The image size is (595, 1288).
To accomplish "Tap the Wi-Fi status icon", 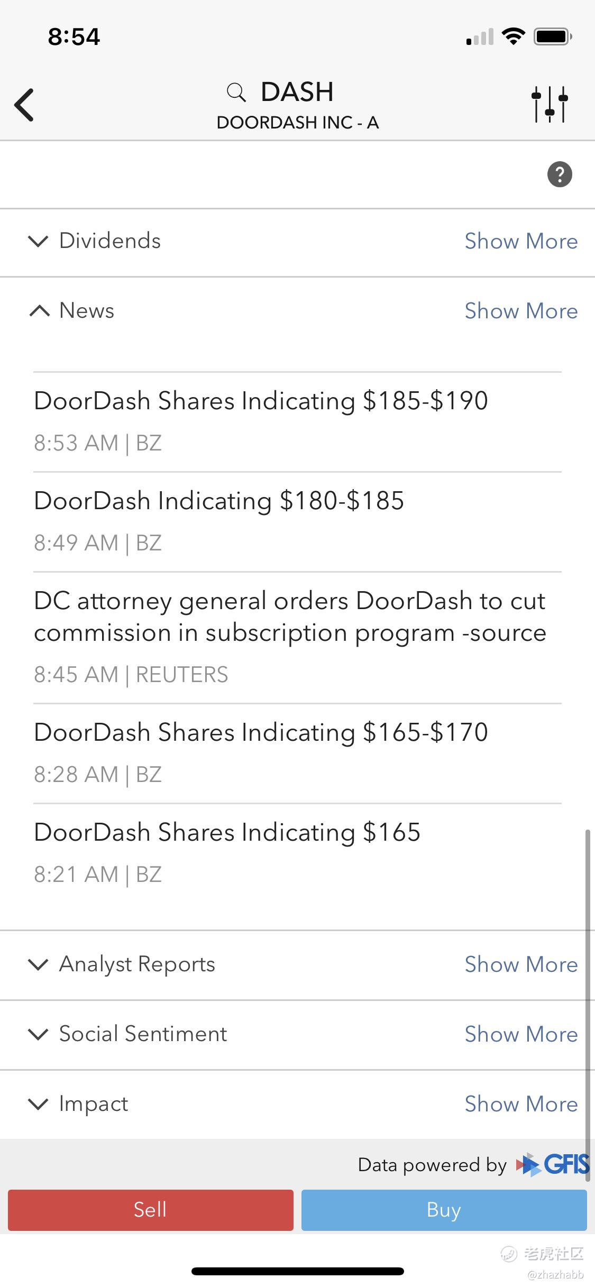I will (512, 36).
